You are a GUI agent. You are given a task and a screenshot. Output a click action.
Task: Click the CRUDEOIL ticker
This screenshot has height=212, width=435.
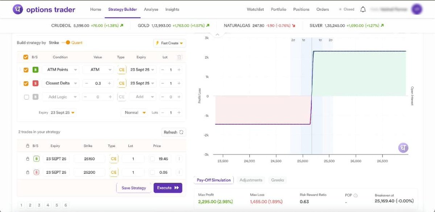88,26
